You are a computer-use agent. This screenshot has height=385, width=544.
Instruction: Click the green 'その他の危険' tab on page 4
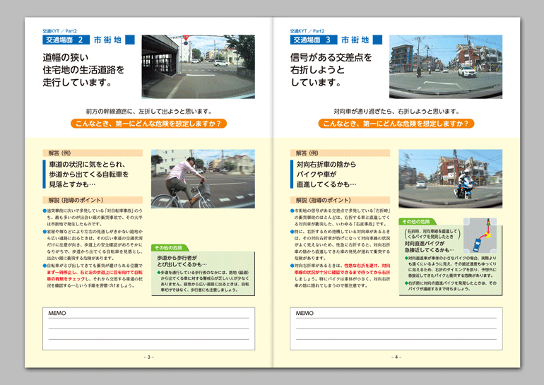coord(416,221)
